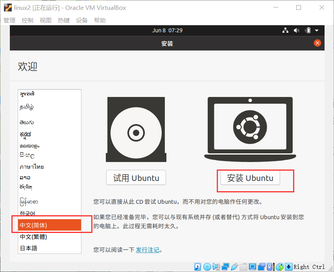Click the Ubuntu network status icon
The height and width of the screenshot is (272, 334).
point(285,30)
